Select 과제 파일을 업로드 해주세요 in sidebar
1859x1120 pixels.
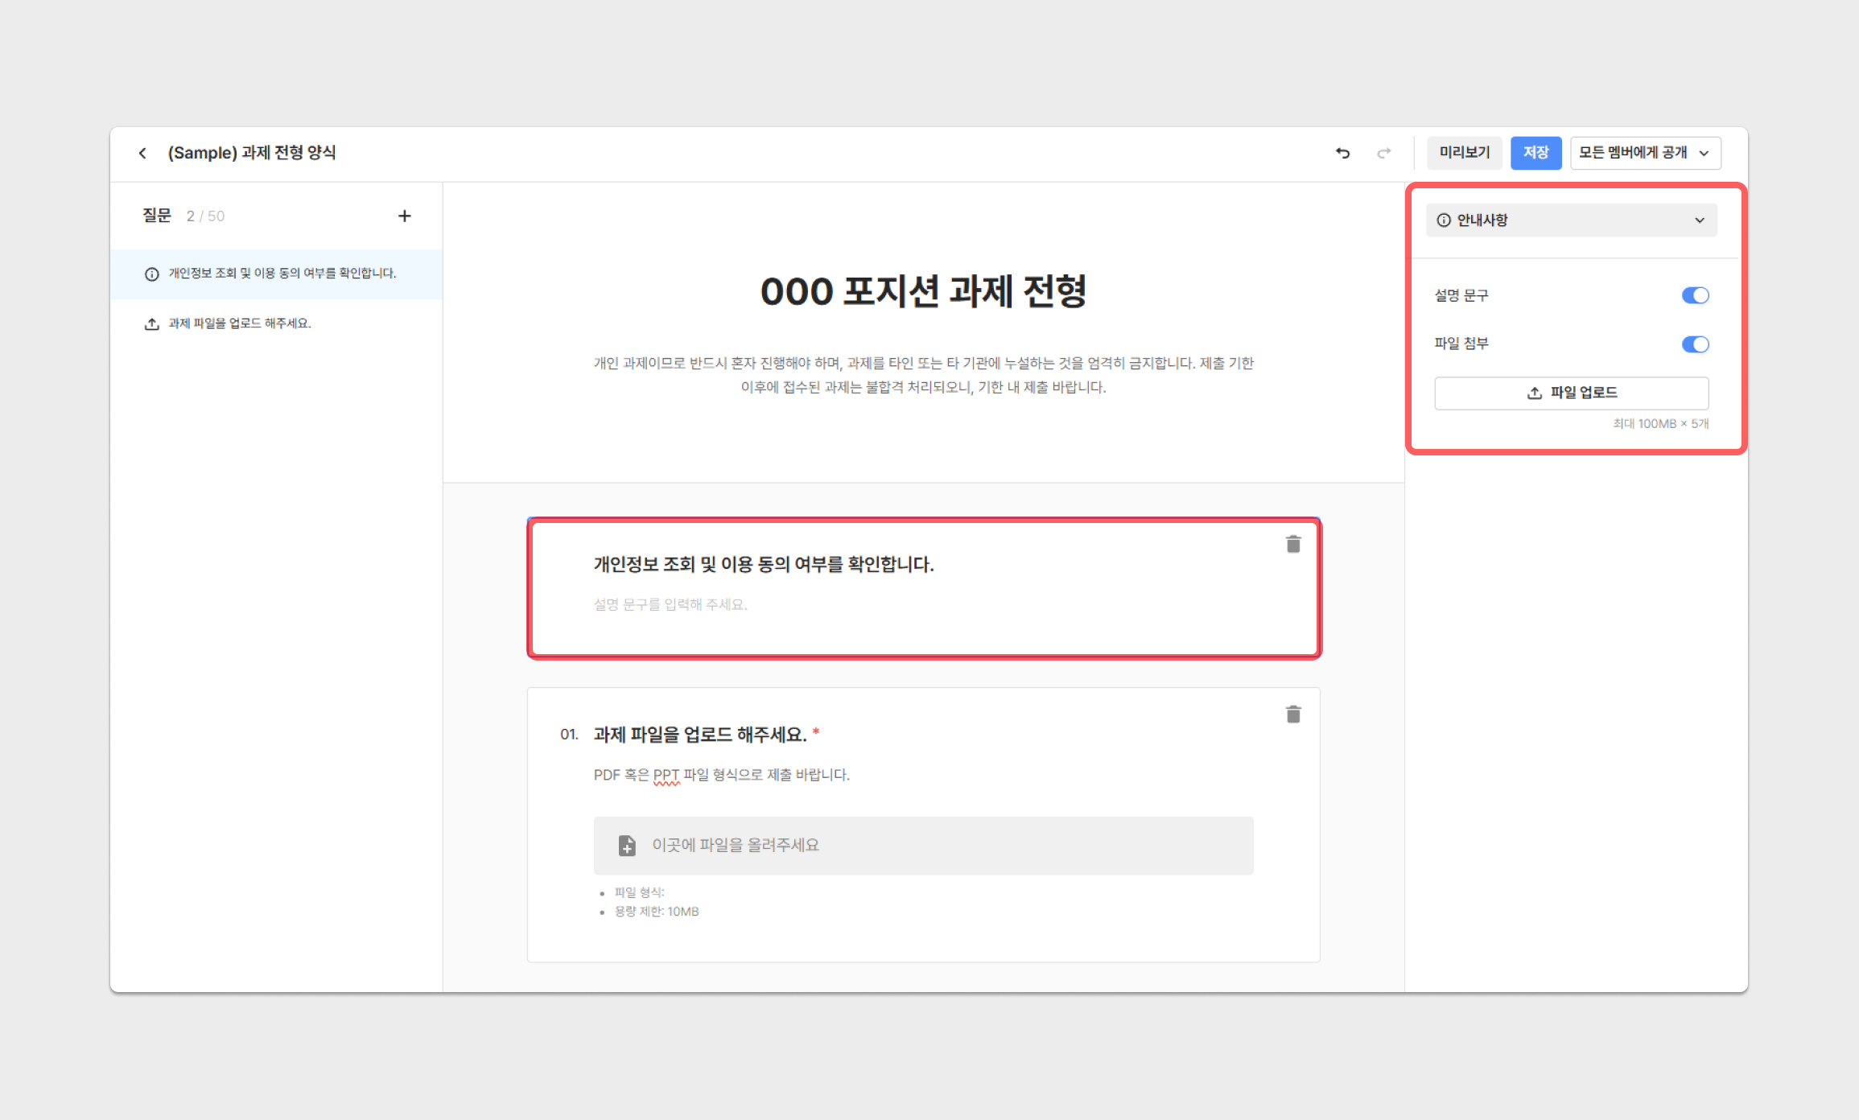click(x=240, y=323)
